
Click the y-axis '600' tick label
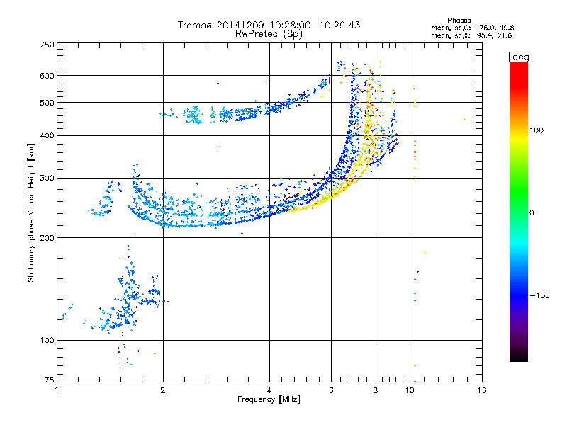click(x=47, y=76)
